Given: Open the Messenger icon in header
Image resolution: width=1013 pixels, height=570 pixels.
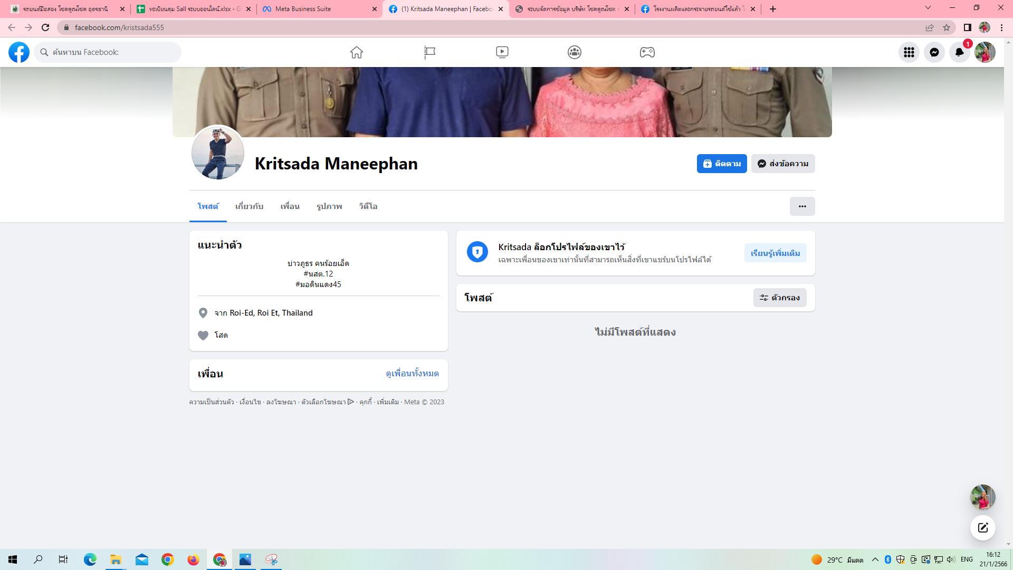Looking at the screenshot, I should click(x=934, y=52).
